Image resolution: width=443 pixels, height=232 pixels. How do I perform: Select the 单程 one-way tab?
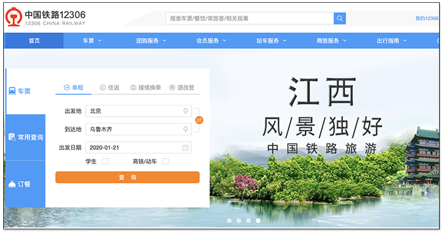pos(74,88)
